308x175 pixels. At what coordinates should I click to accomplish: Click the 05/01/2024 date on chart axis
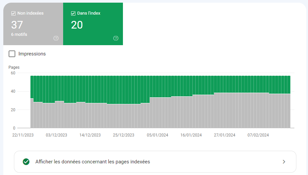coord(157,135)
